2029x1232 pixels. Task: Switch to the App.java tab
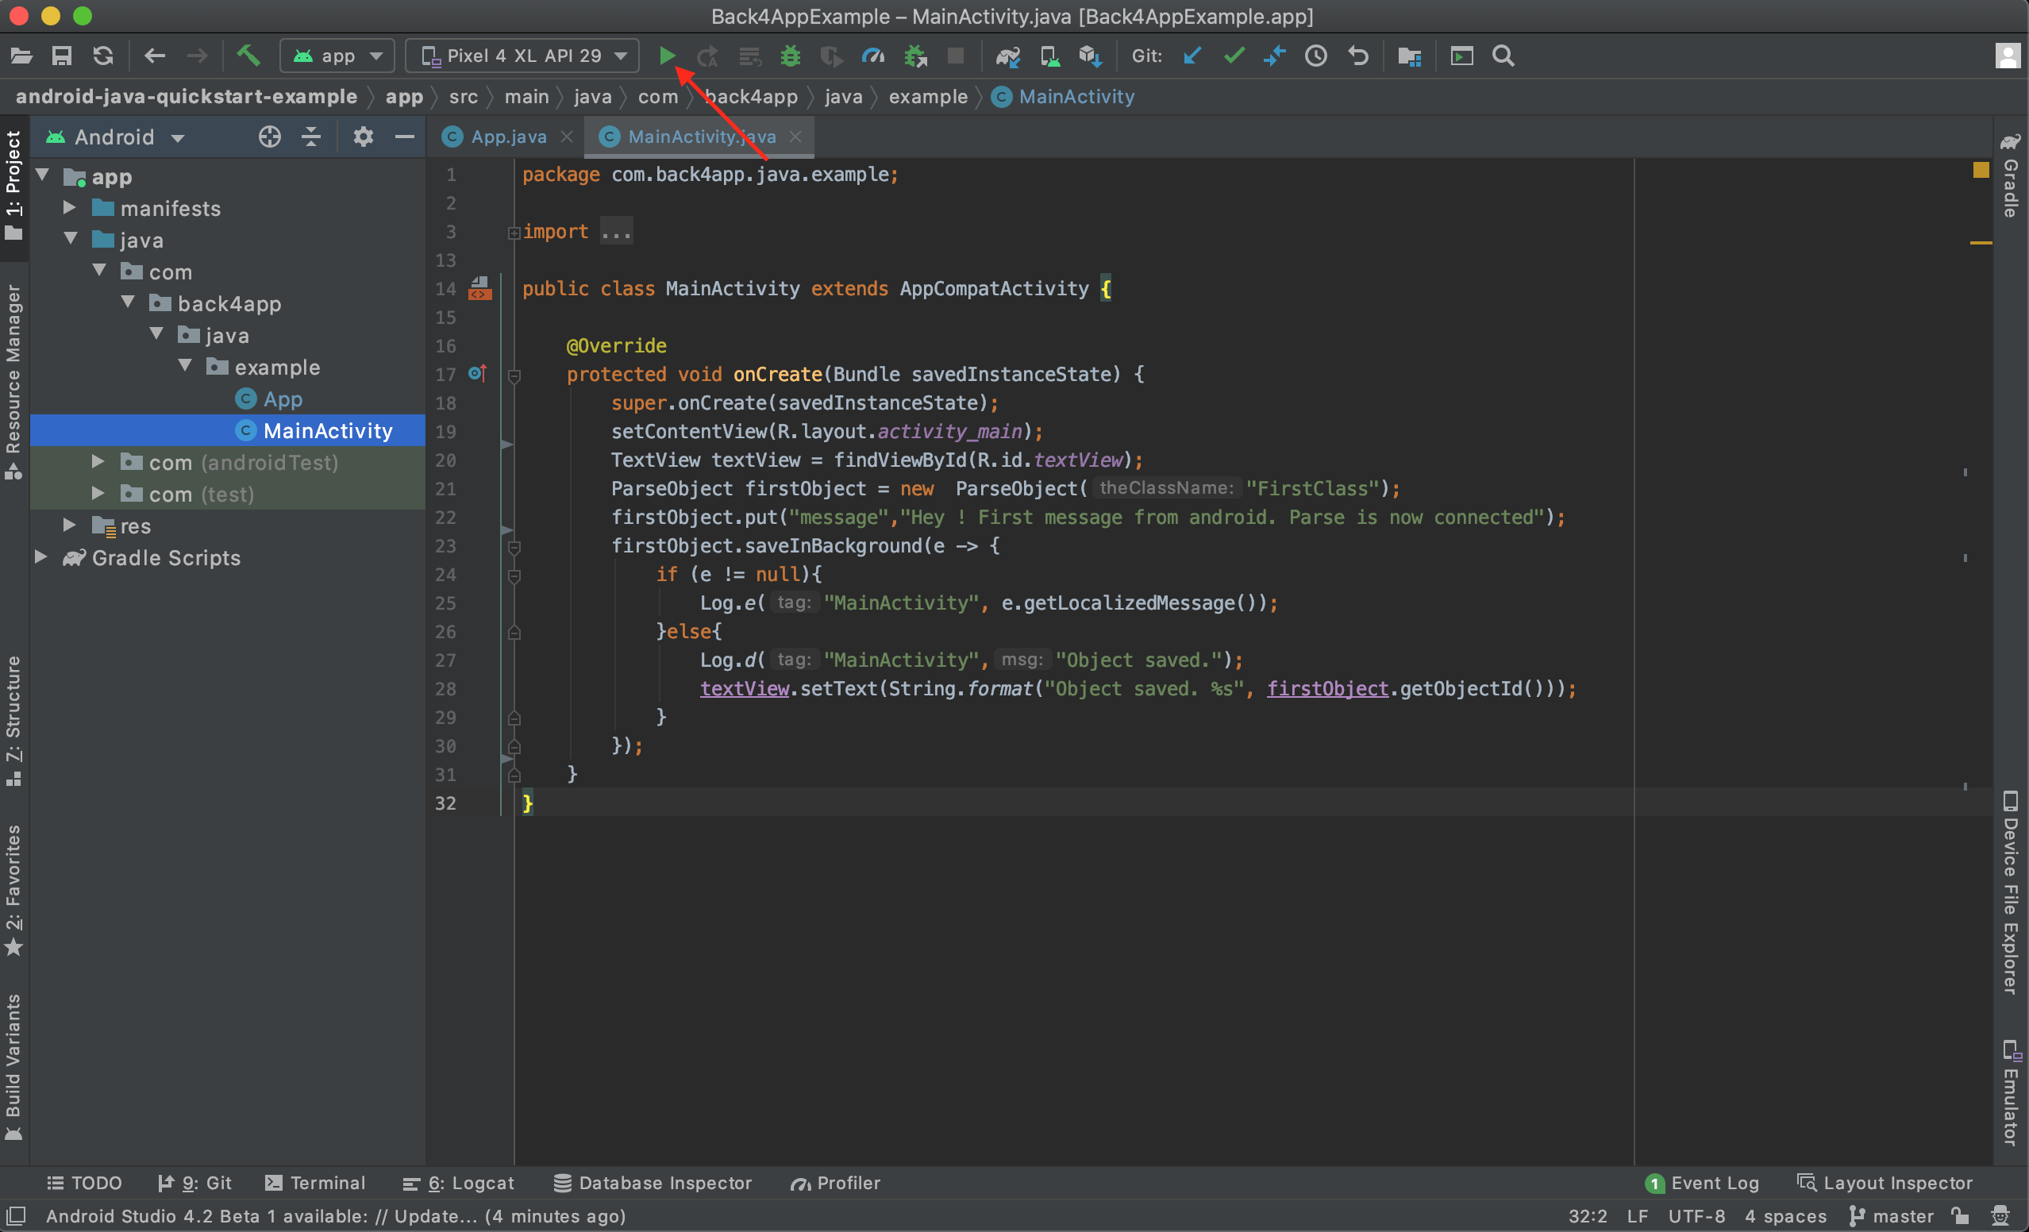508,137
